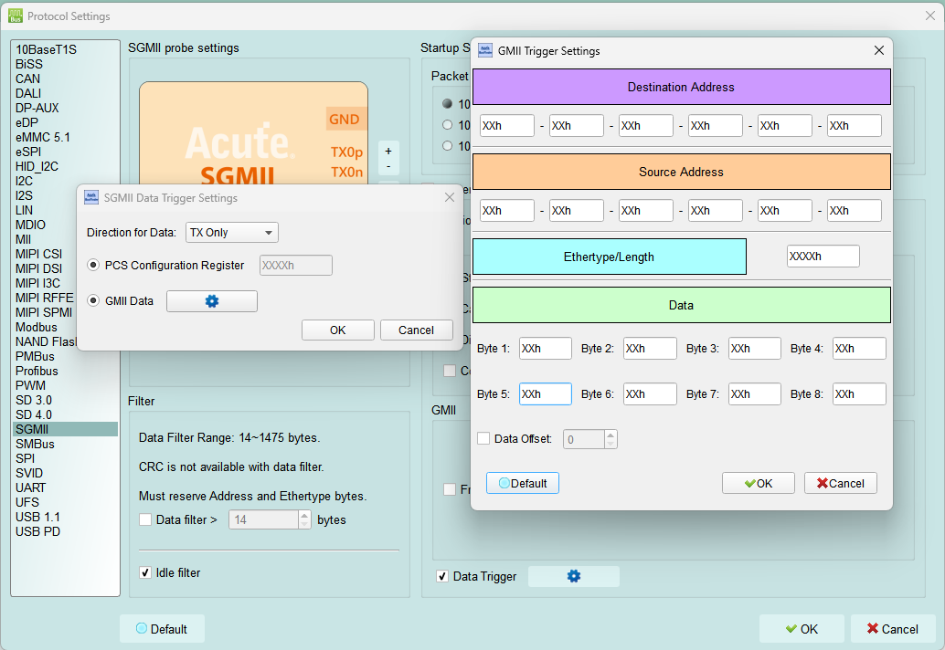Enable the Data Offset checkbox
This screenshot has height=650, width=945.
pyautogui.click(x=483, y=438)
